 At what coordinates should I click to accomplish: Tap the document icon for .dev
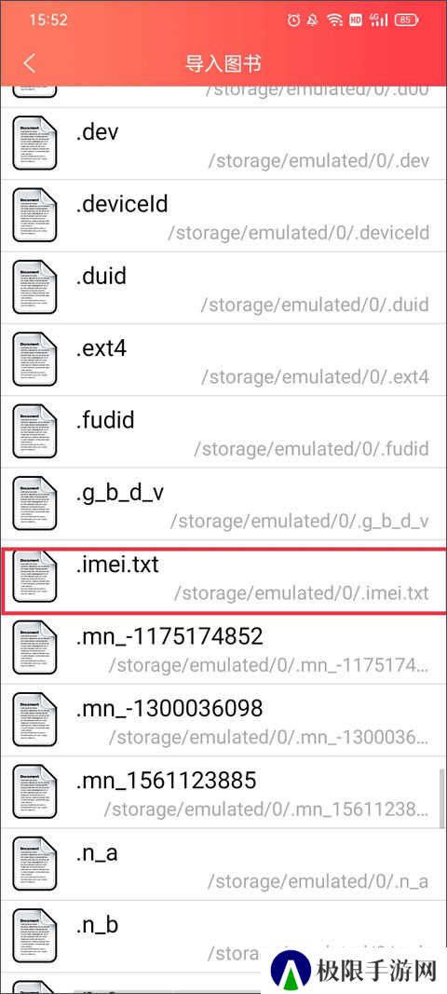[35, 143]
